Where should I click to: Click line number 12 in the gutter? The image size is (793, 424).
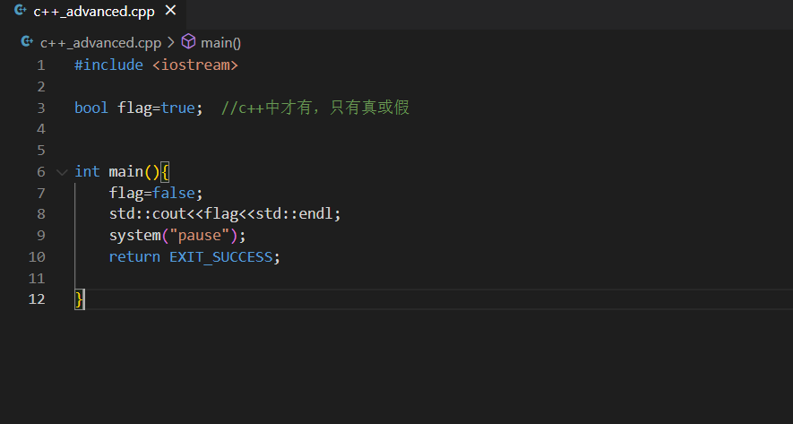pyautogui.click(x=37, y=299)
